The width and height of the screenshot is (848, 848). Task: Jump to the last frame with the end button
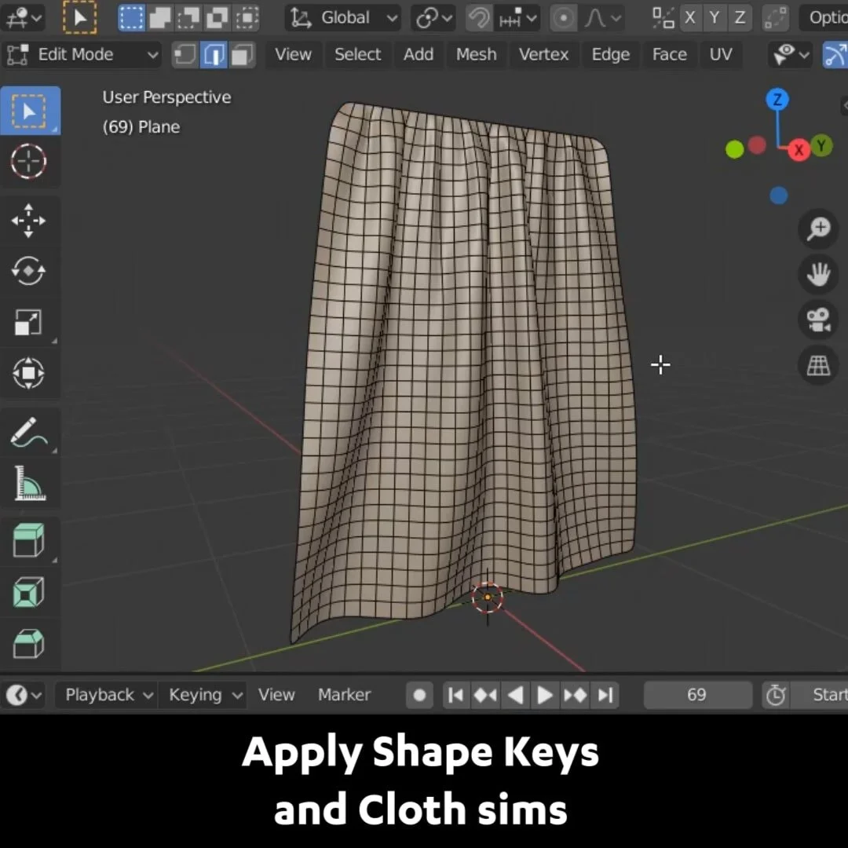tap(605, 694)
